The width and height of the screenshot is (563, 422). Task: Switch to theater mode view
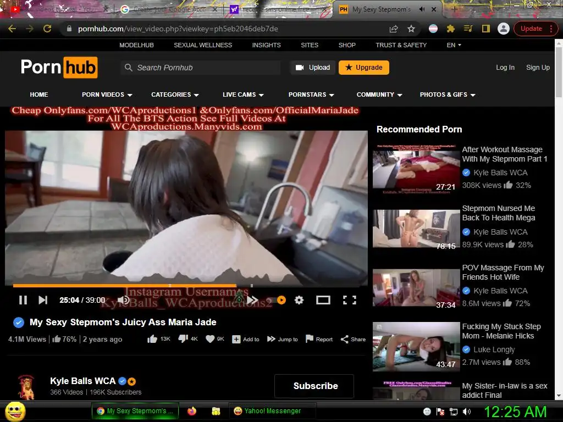(323, 300)
